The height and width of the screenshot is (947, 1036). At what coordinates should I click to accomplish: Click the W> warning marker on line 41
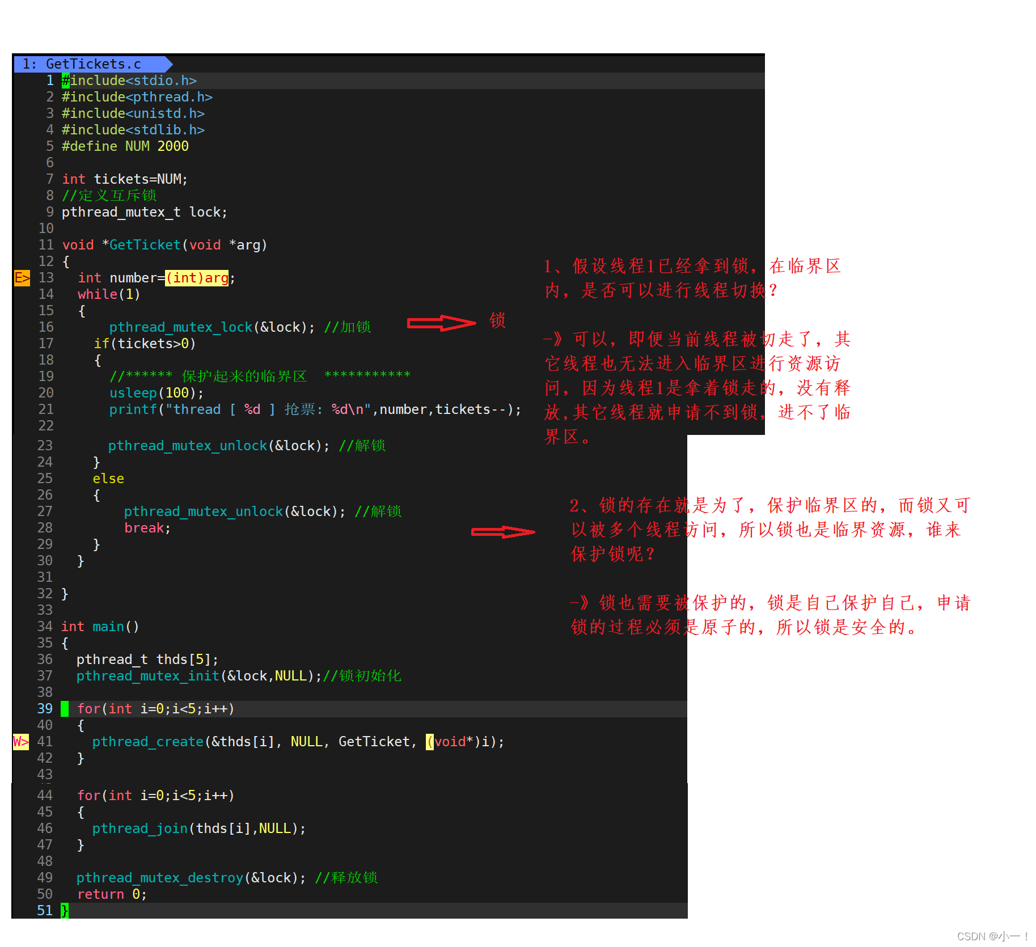tap(21, 742)
